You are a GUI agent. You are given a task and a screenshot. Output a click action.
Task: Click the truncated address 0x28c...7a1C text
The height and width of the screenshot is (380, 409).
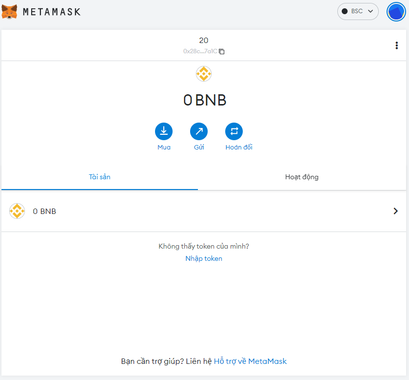coord(200,51)
